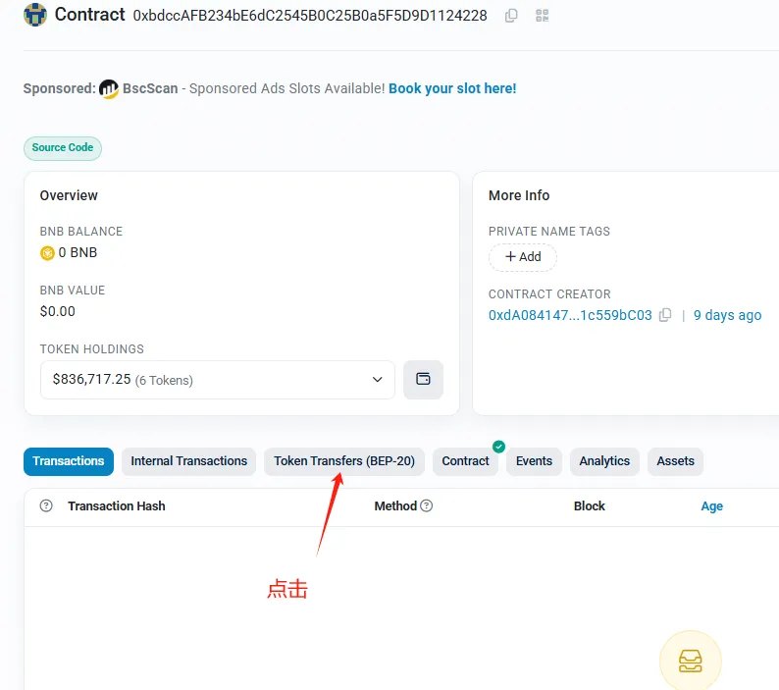The height and width of the screenshot is (690, 779).
Task: Go to the Events tab
Action: (x=534, y=461)
